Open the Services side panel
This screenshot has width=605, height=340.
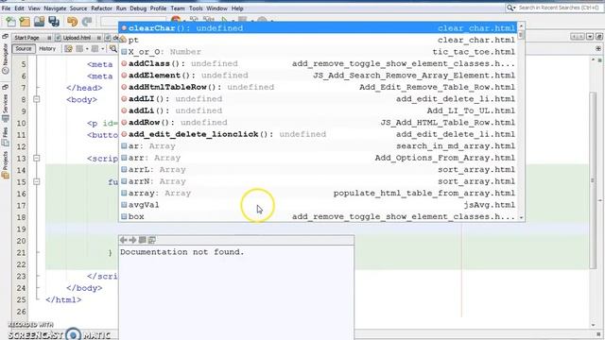coord(5,109)
